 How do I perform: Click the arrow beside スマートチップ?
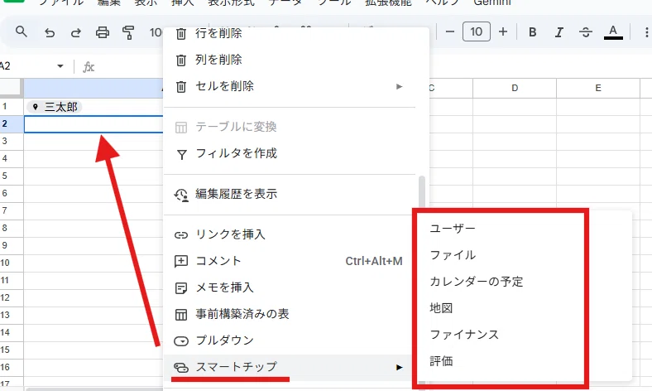(399, 367)
